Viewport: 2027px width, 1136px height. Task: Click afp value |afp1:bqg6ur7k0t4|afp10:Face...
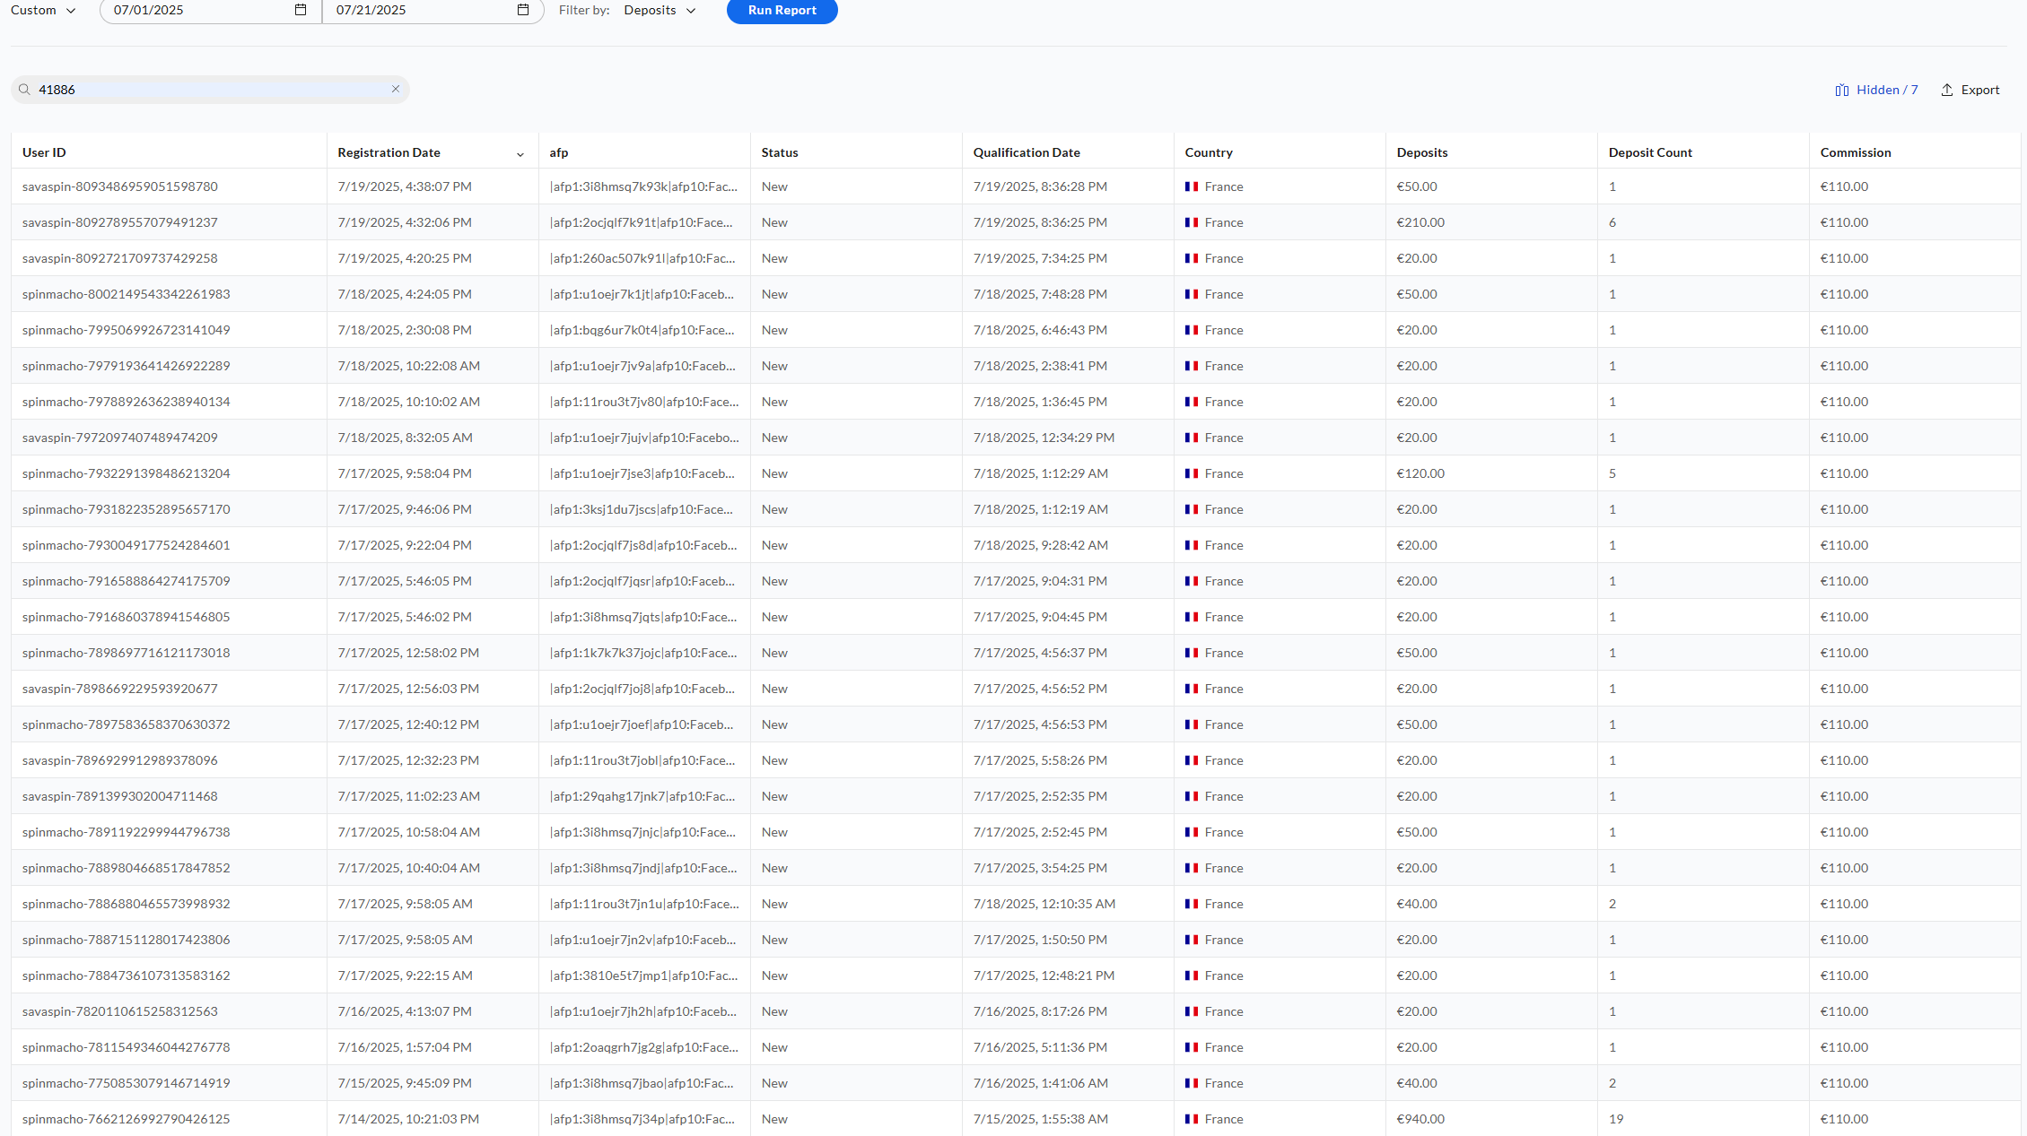(x=642, y=330)
